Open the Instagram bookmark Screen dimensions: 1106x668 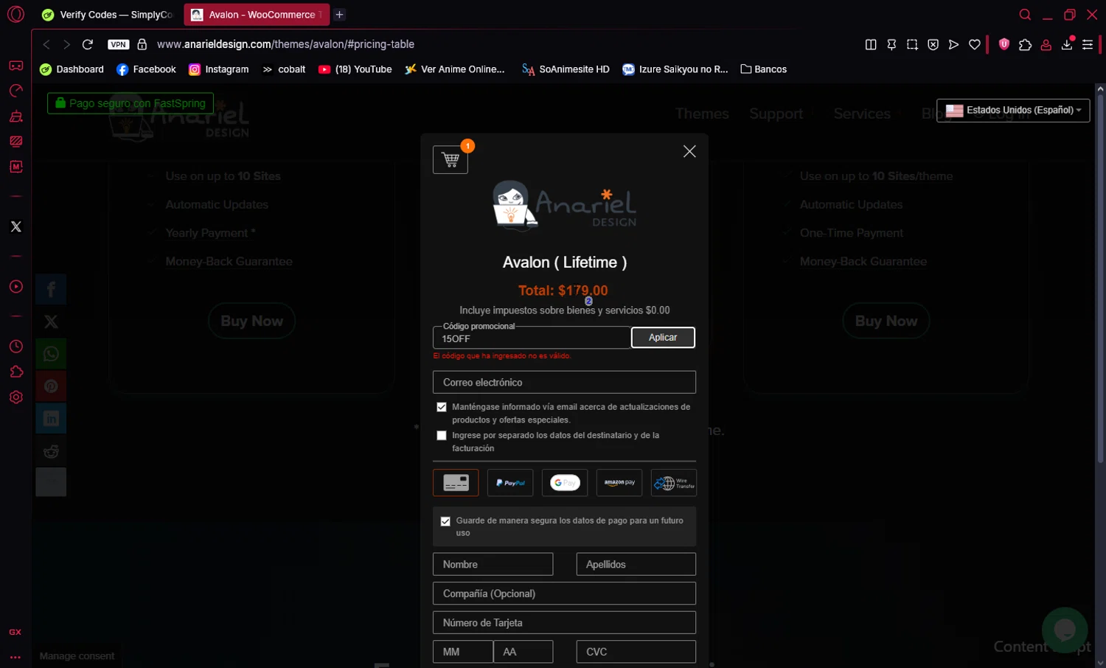click(x=218, y=69)
